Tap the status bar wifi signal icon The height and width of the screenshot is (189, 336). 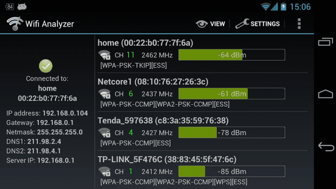point(266,7)
